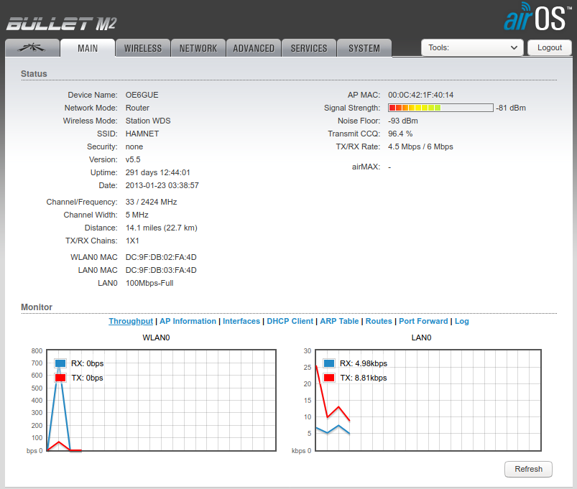Show the ARP Table monitor
The height and width of the screenshot is (489, 577).
click(x=339, y=321)
